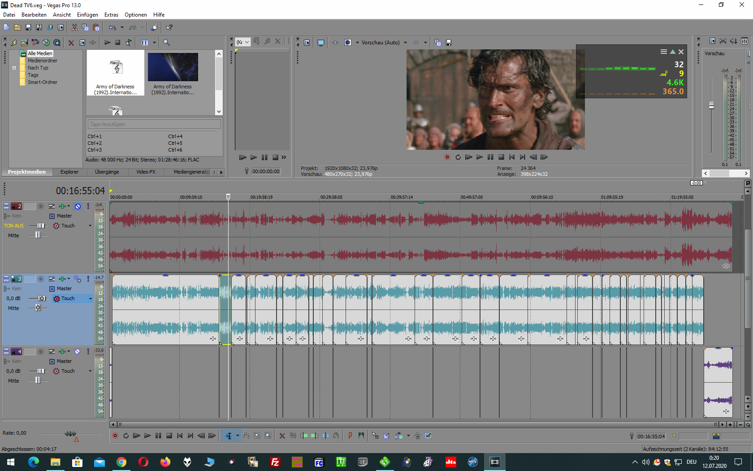
Task: Open the Extras menu
Action: point(111,15)
